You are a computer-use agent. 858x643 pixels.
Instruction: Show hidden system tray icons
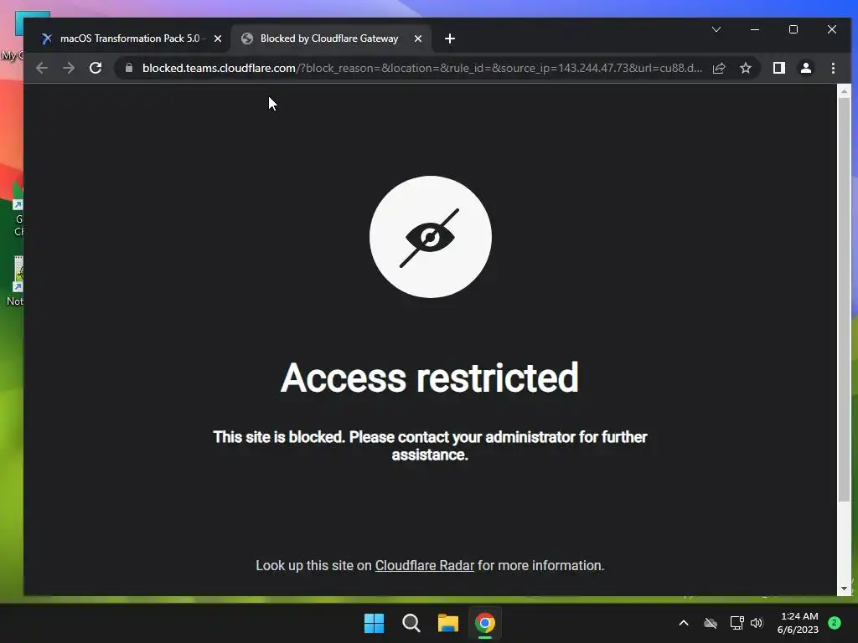click(684, 623)
